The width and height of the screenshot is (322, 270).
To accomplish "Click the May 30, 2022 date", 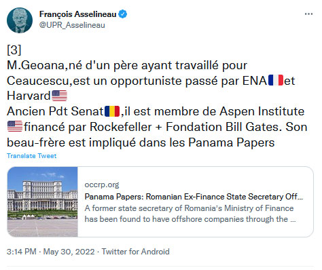I will [69, 252].
